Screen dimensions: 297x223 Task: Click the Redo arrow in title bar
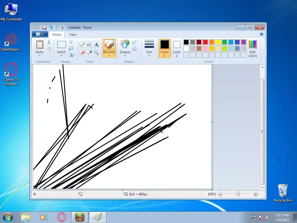coord(57,28)
